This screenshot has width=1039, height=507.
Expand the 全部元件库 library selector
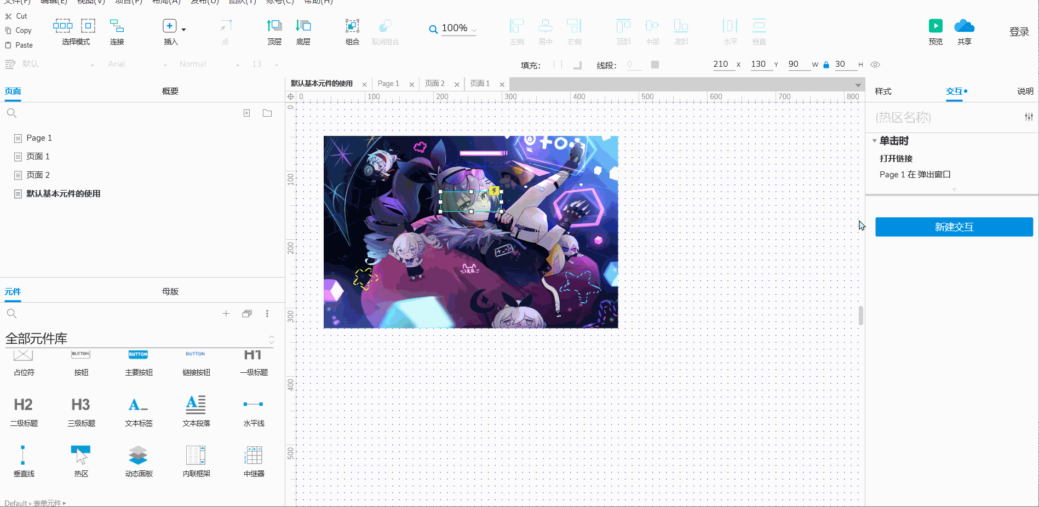(x=272, y=339)
